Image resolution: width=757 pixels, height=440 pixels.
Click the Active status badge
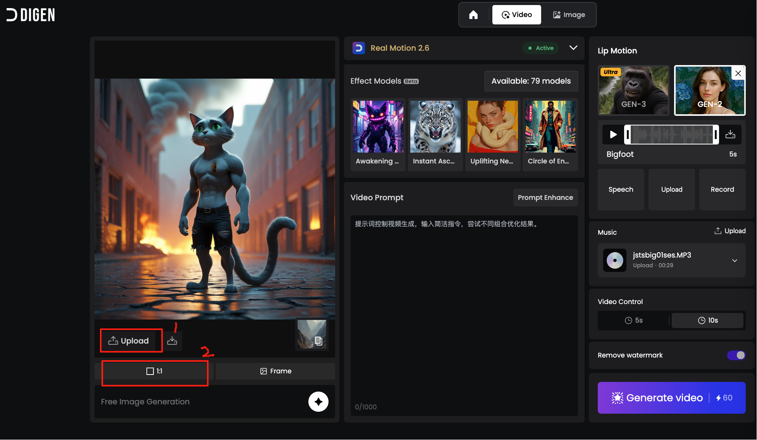541,48
